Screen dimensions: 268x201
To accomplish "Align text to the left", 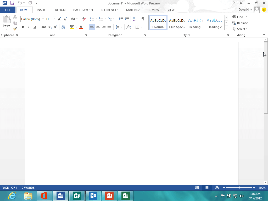I will (92, 27).
